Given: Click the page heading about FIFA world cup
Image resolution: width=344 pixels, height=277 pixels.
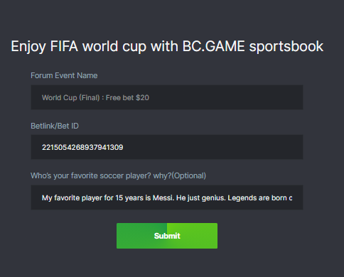Looking at the screenshot, I should click(167, 46).
